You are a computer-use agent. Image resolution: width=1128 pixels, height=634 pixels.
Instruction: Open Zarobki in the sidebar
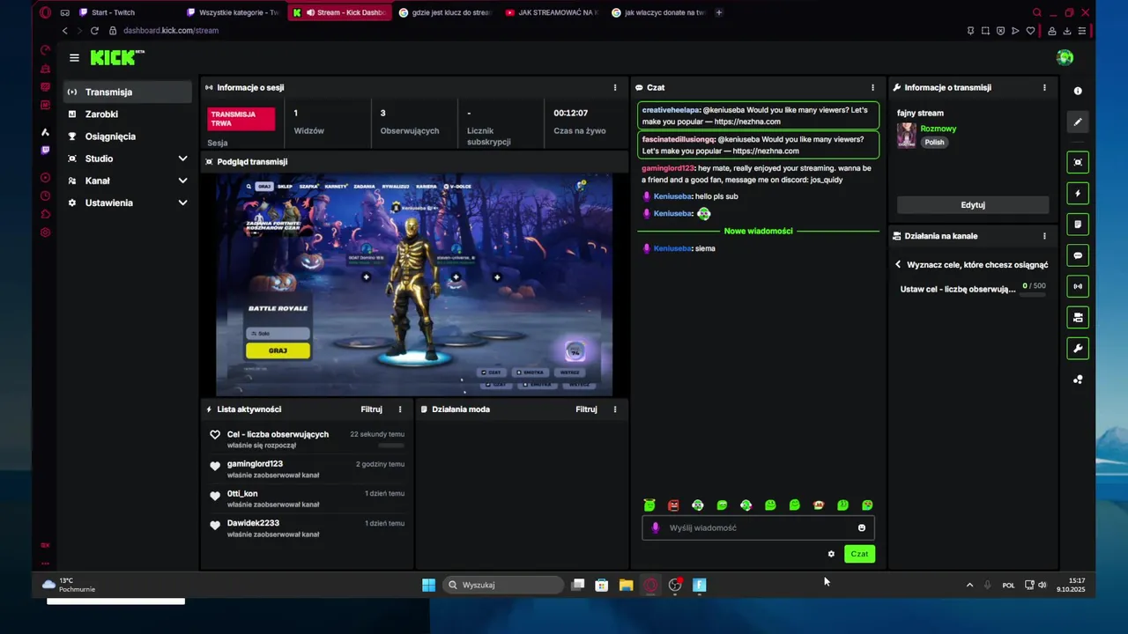[x=128, y=114]
